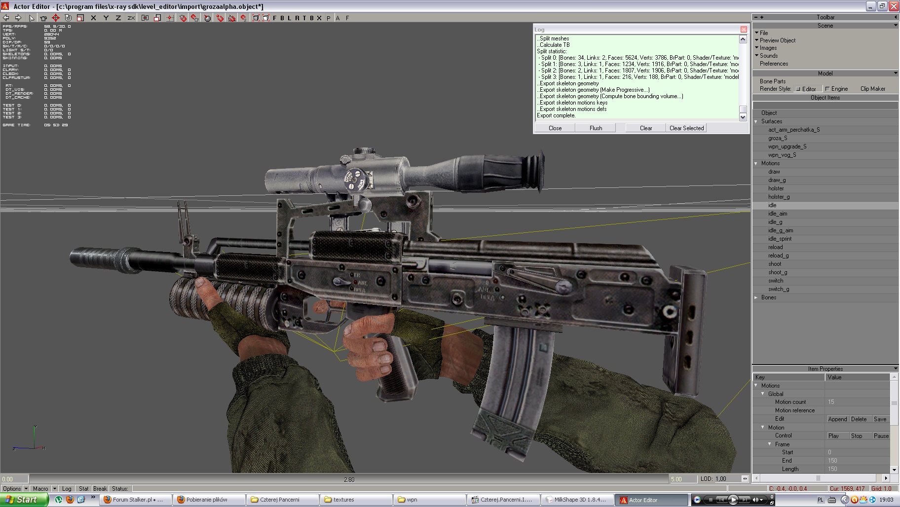Image resolution: width=900 pixels, height=507 pixels.
Task: Switch to Front view F button
Action: pos(275,18)
